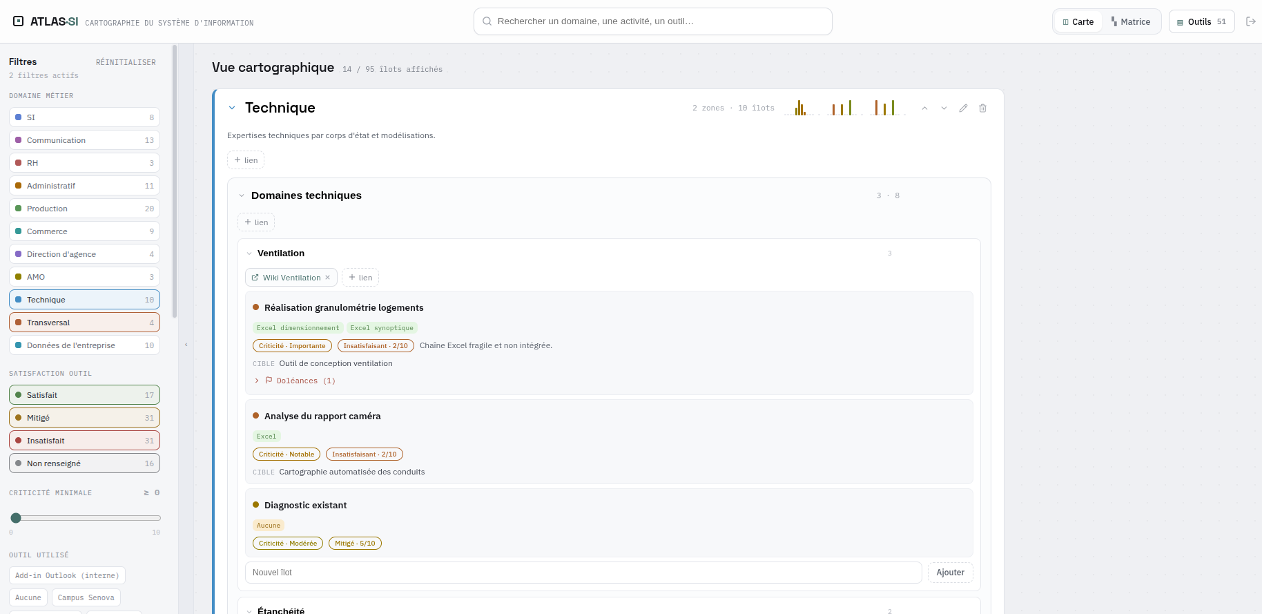Toggle the SI domain filter
The width and height of the screenshot is (1262, 614).
(84, 117)
